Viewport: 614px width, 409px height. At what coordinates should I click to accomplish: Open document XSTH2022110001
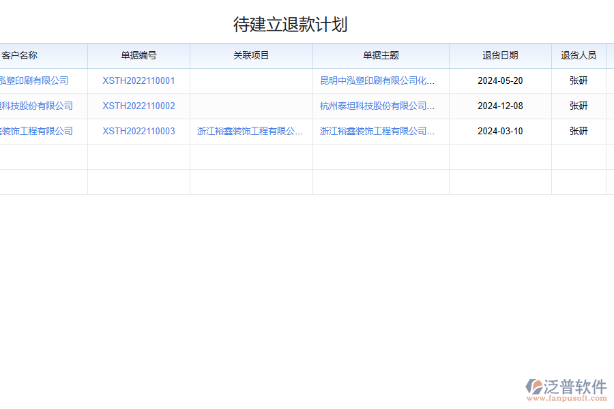pyautogui.click(x=138, y=80)
